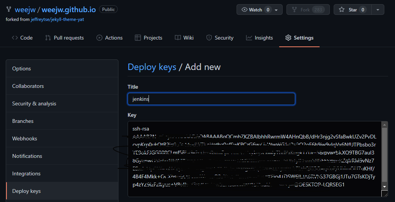Click the 'Add new' heading text
Viewport: 395px width, 202px height.
click(x=203, y=67)
